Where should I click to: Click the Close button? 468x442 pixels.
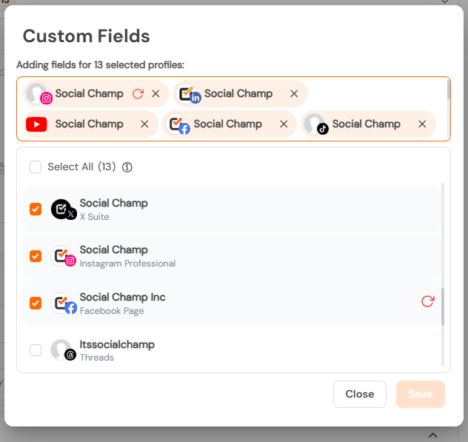click(x=360, y=394)
